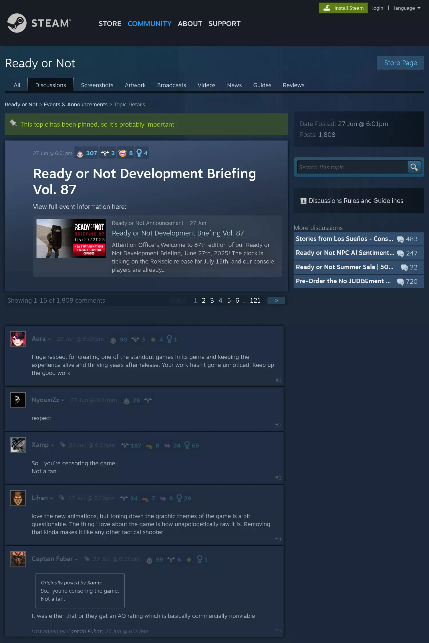Expand Aura's username dropdown arrow
Viewport: 429px width, 643px height.
click(x=49, y=340)
